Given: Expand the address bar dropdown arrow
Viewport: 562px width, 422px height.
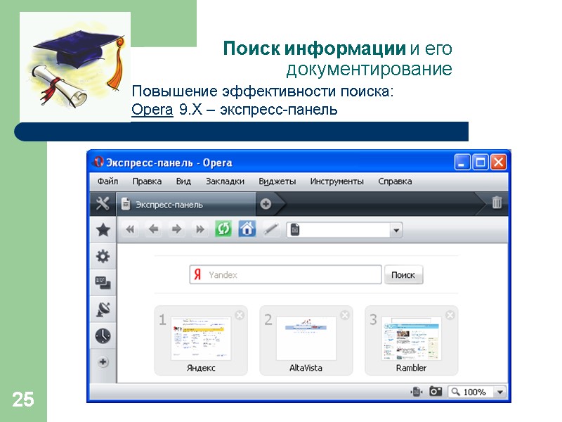Looking at the screenshot, I should (396, 230).
